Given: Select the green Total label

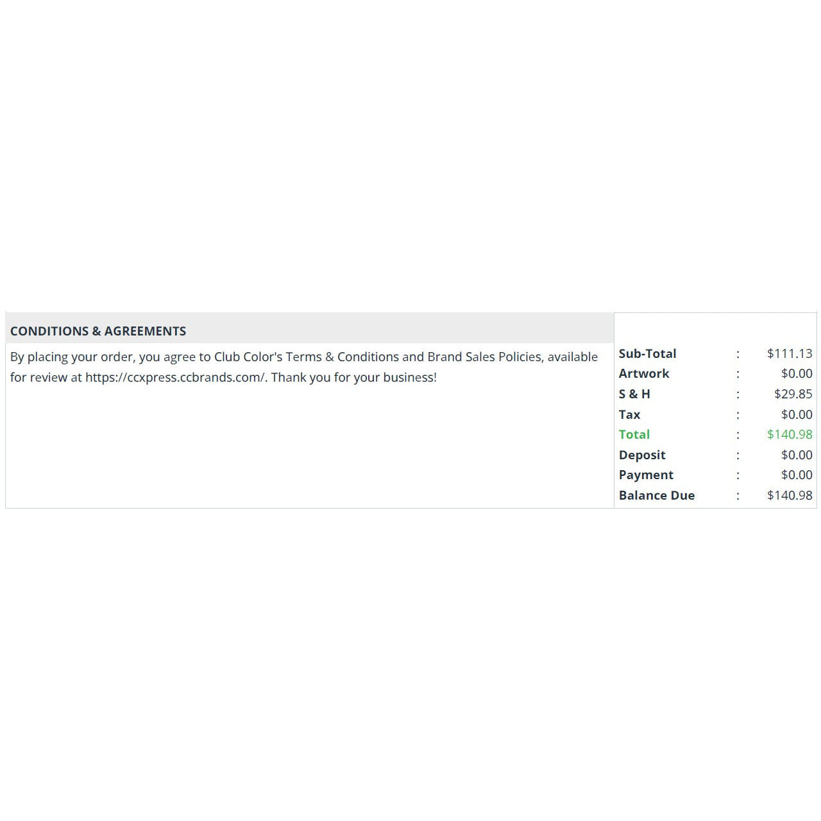Looking at the screenshot, I should pos(634,434).
